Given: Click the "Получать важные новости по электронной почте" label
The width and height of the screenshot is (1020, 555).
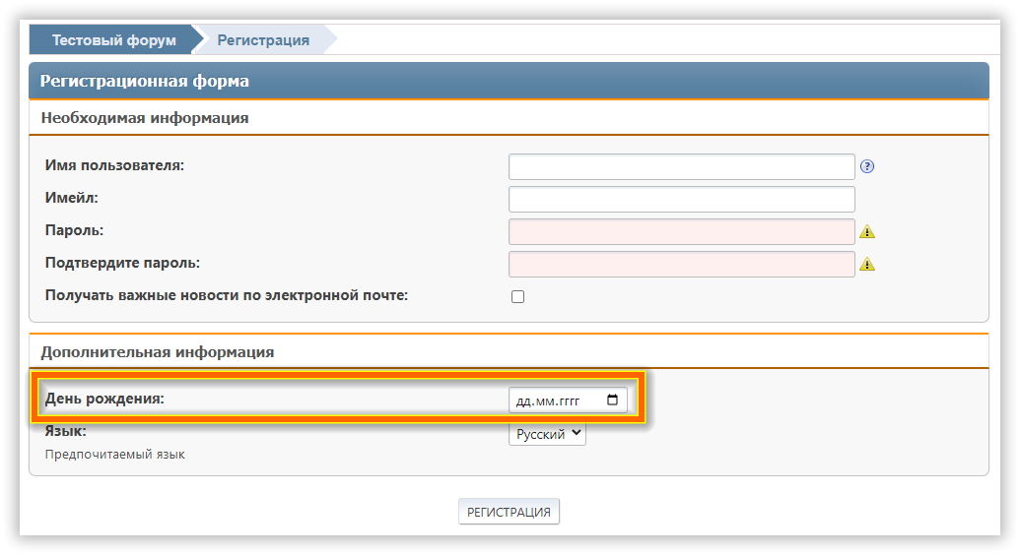Looking at the screenshot, I should click(x=226, y=295).
